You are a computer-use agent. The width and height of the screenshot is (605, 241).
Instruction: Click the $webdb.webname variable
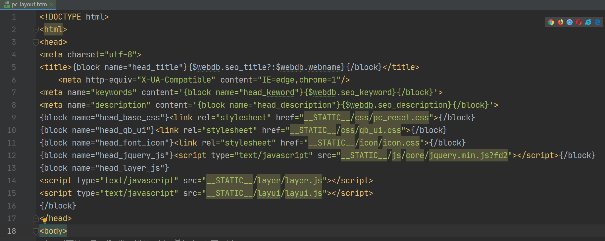(308, 67)
